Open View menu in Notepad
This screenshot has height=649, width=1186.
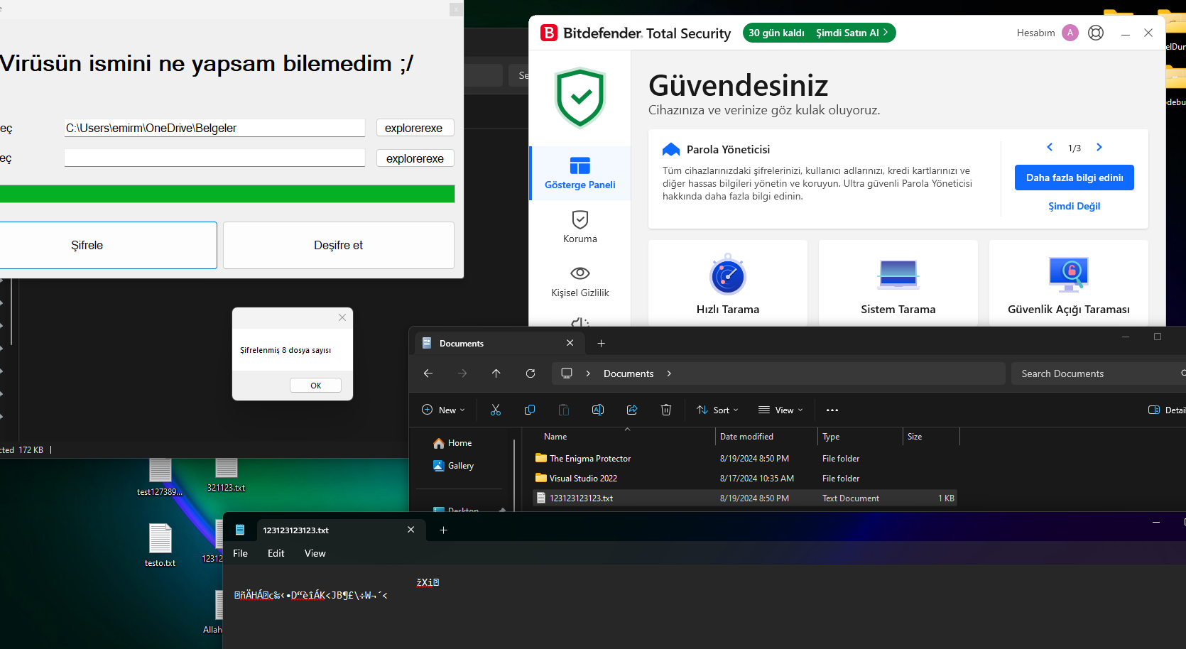(x=315, y=553)
